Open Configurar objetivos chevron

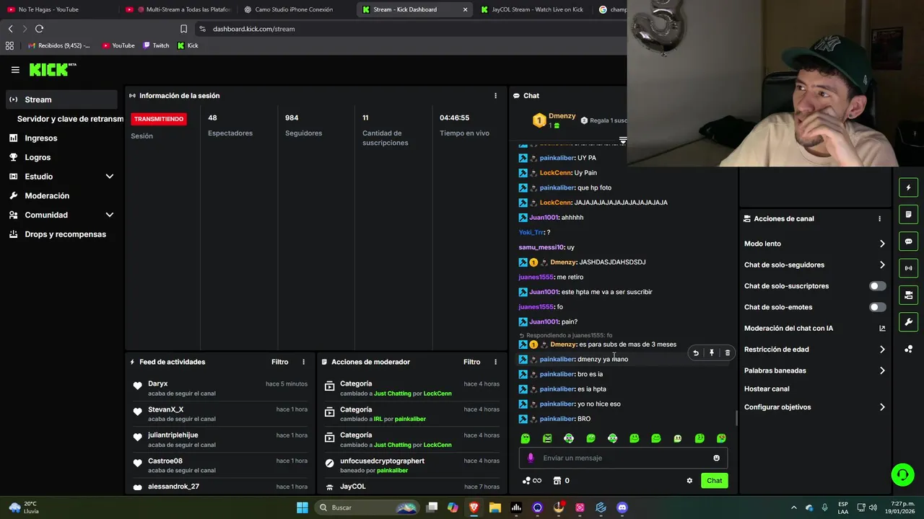[882, 407]
